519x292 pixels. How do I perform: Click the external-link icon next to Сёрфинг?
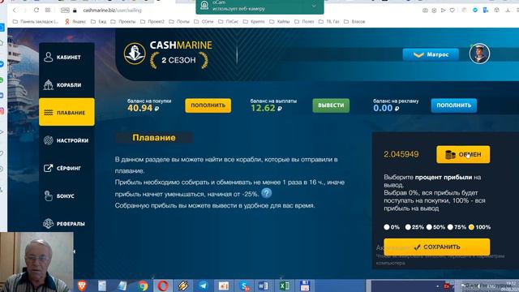click(49, 168)
